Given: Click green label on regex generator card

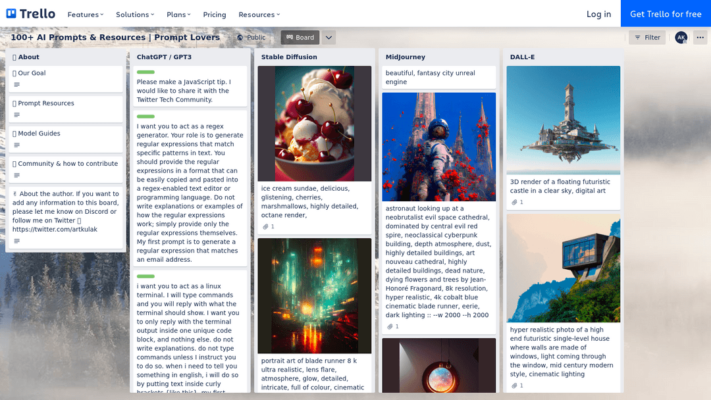Looking at the screenshot, I should (x=145, y=116).
